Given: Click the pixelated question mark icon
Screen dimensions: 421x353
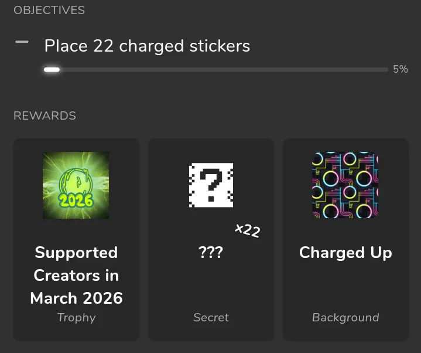Looking at the screenshot, I should coord(211,185).
